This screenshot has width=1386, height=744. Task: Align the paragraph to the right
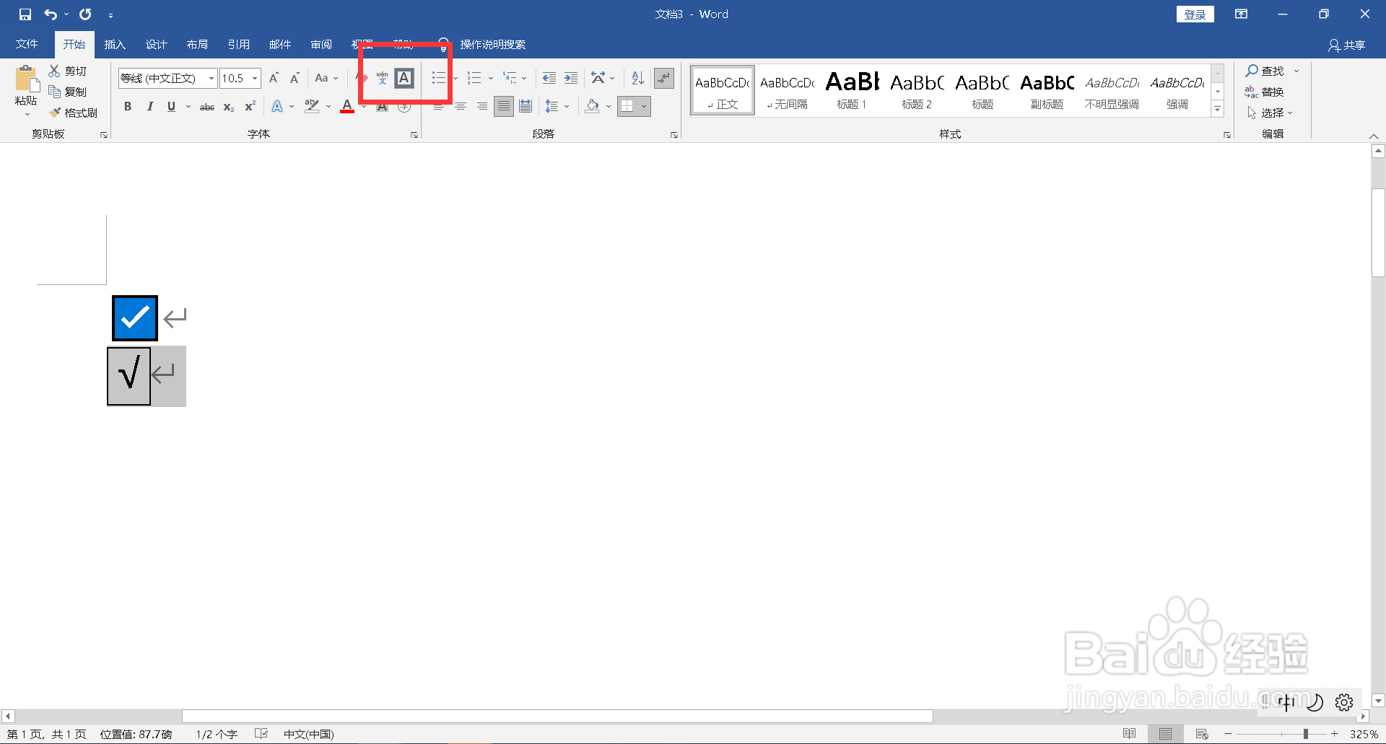tap(482, 107)
